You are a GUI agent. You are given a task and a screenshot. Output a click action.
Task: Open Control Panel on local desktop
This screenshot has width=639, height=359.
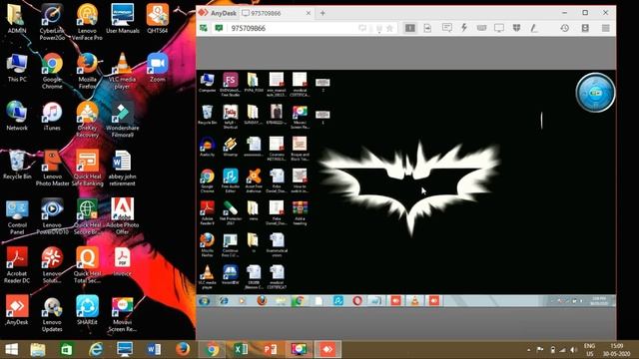coord(17,217)
